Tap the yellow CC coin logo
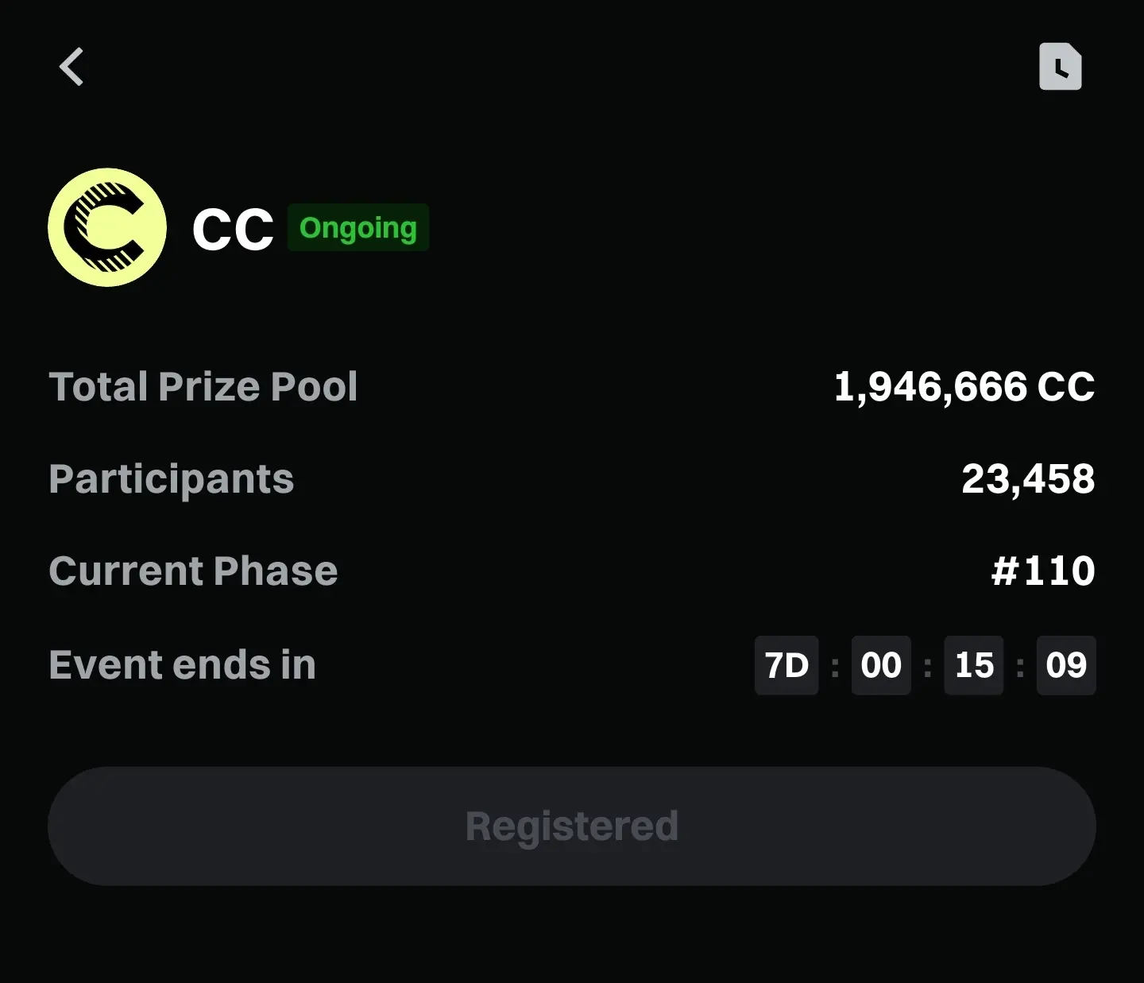 (x=107, y=227)
